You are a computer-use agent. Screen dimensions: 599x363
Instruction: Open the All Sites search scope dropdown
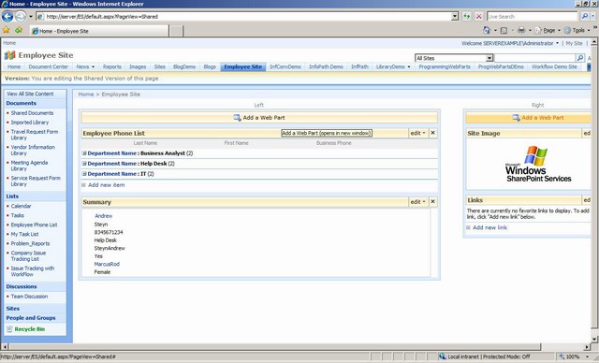point(489,58)
